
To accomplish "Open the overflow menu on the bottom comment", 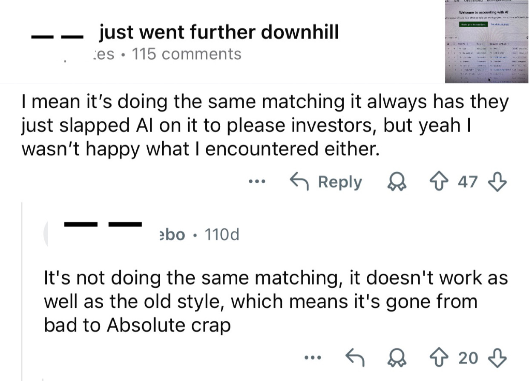I will tap(313, 358).
